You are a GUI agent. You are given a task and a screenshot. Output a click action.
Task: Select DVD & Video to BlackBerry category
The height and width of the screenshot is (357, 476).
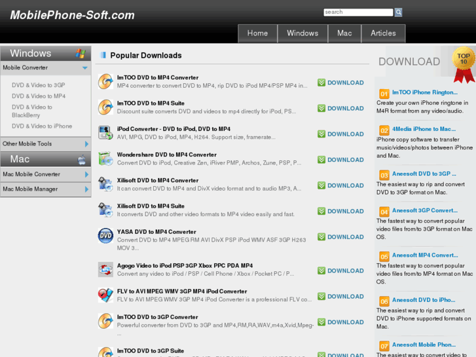pos(32,111)
